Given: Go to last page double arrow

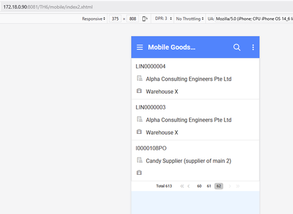Looking at the screenshot, I should 238,186.
